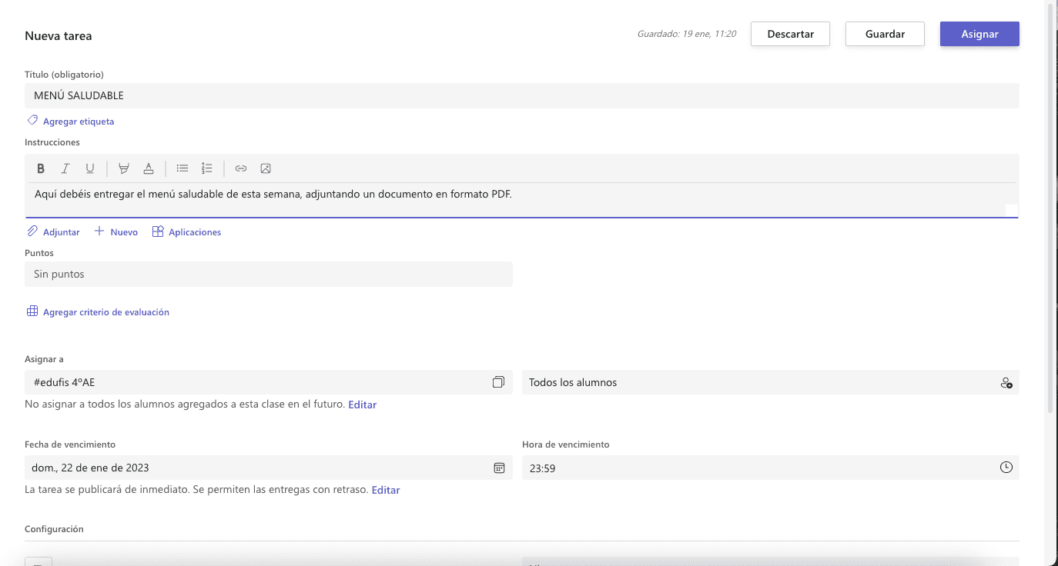Add a label with Agregar etiqueta
The image size is (1058, 566).
pyautogui.click(x=71, y=121)
